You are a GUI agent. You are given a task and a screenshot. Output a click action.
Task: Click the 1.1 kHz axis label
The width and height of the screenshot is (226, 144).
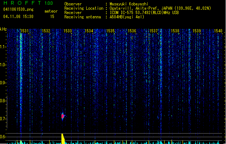coord(3,47)
